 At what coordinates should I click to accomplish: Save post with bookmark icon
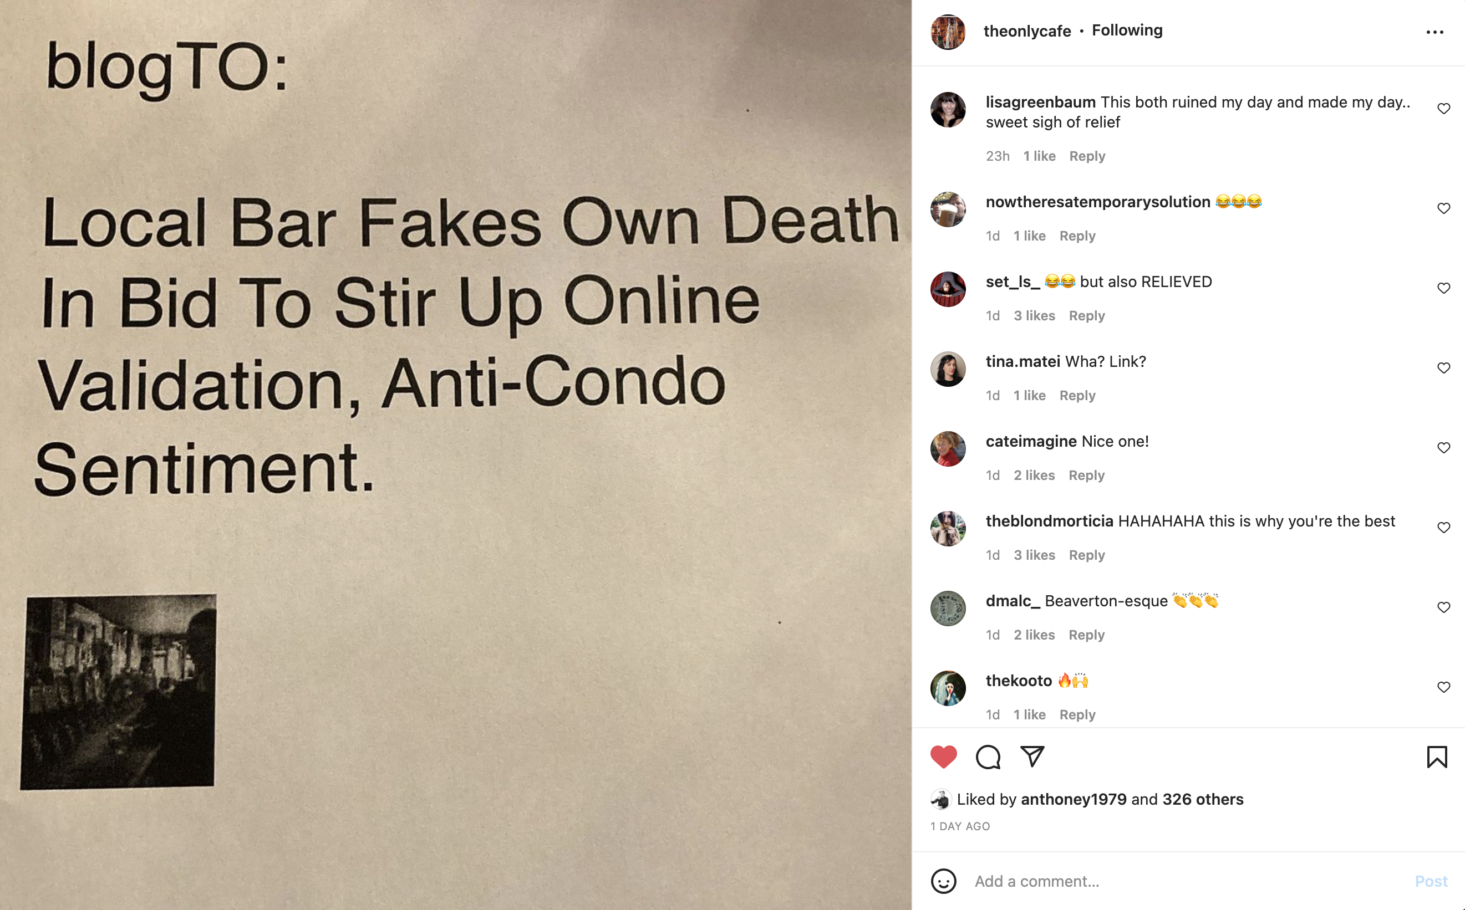coord(1437,757)
